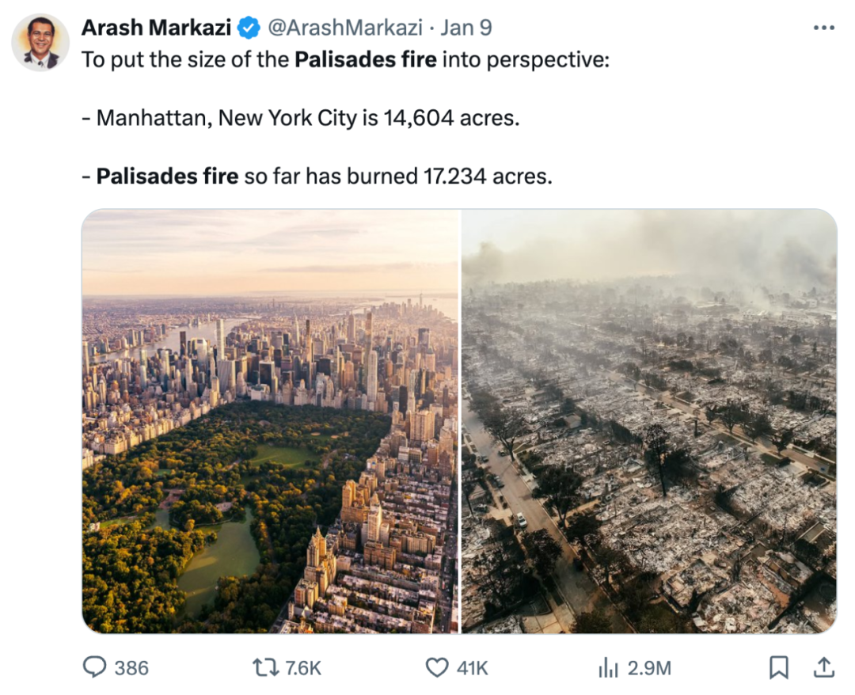Bookmark the post with the bookmark icon

pos(779,668)
